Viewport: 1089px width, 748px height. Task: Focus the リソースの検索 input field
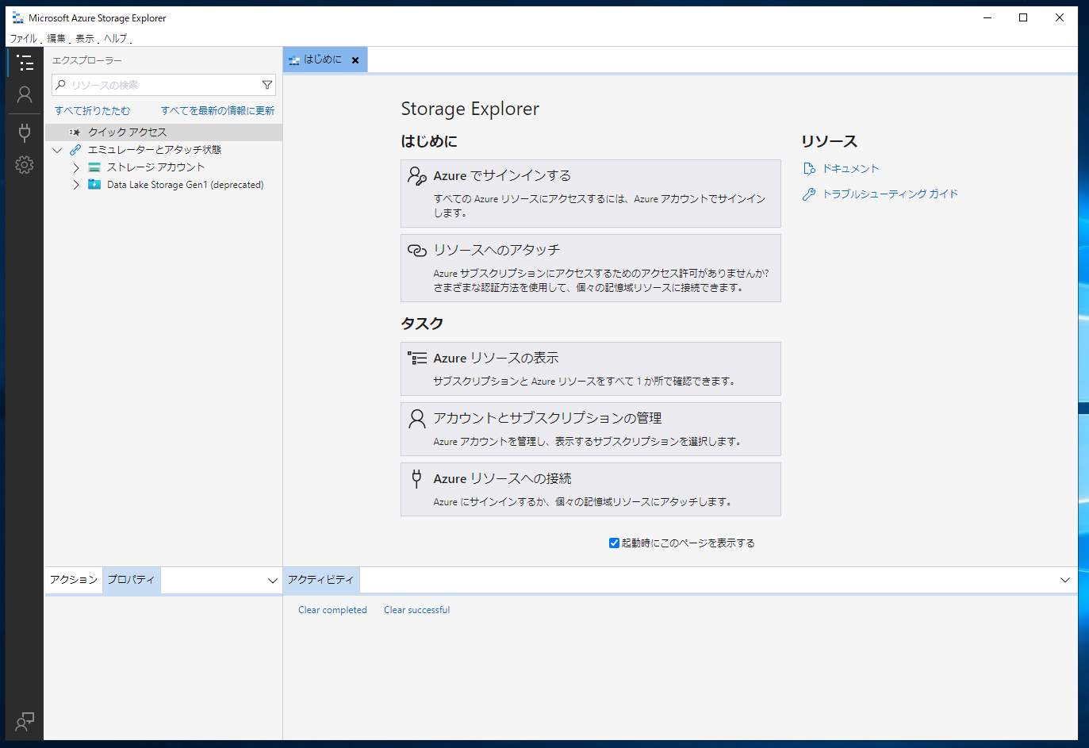(163, 85)
